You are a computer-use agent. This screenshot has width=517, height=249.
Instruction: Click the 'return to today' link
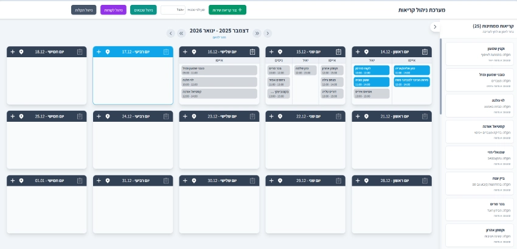(x=219, y=38)
